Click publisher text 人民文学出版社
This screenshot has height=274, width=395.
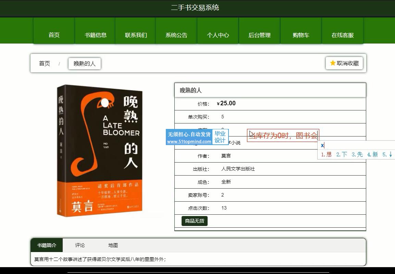pos(238,169)
